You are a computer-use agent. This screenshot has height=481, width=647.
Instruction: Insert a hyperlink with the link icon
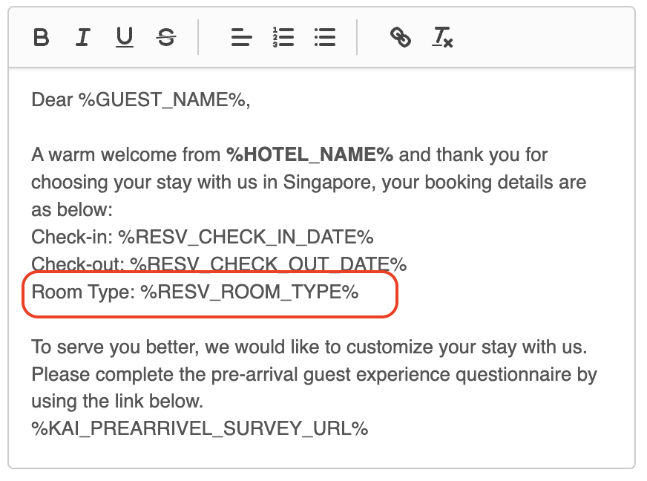[x=400, y=37]
